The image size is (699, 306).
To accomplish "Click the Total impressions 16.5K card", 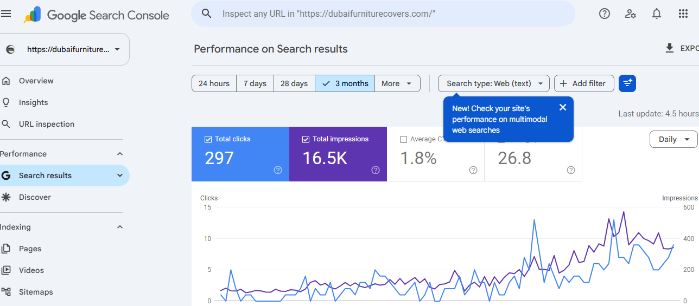I will 338,154.
